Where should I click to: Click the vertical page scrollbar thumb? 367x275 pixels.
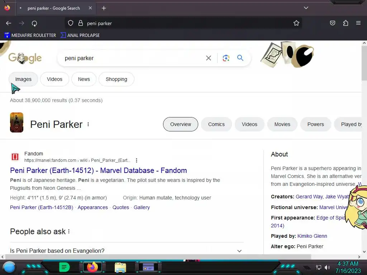coord(364,63)
